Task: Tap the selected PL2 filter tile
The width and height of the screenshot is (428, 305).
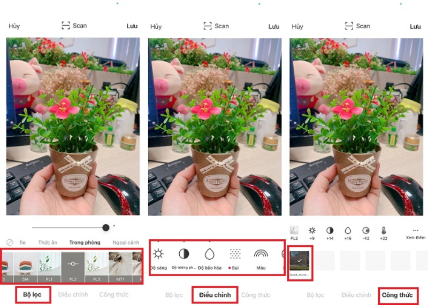Action: (73, 267)
